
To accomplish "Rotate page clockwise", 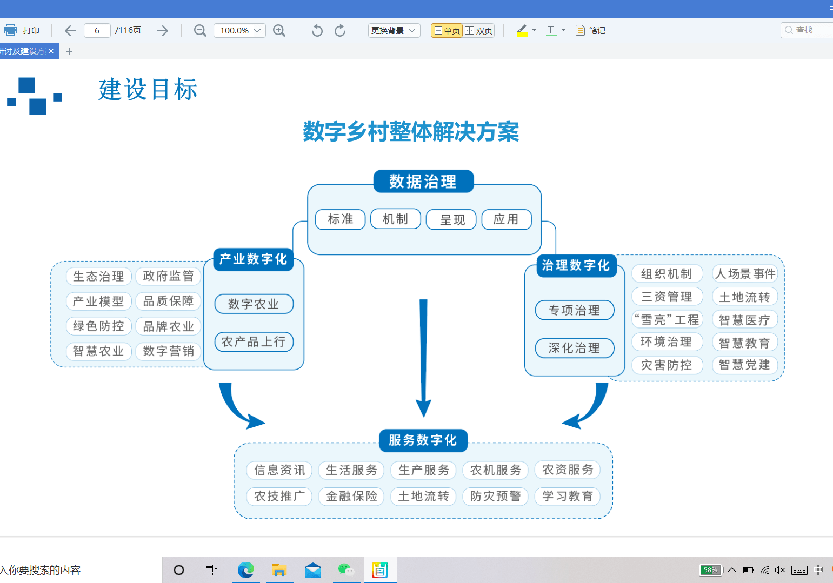I will click(340, 31).
